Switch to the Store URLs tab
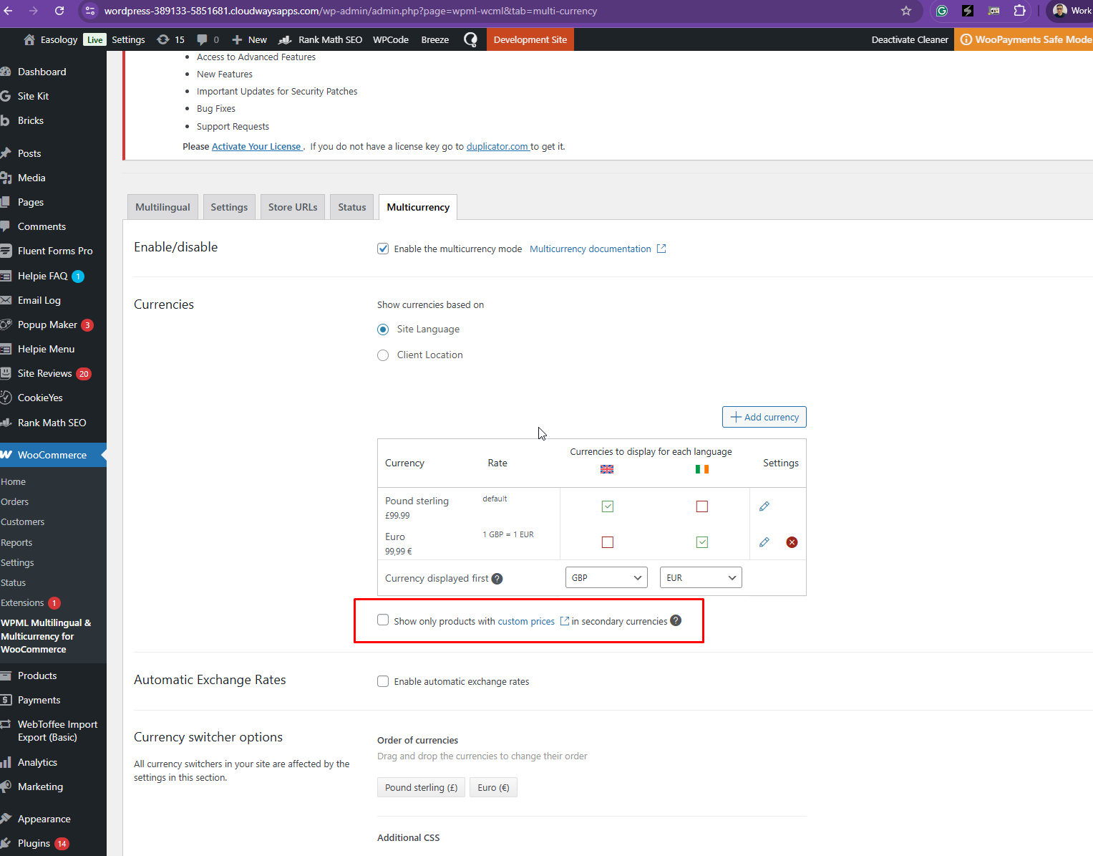The image size is (1093, 856). click(x=293, y=207)
